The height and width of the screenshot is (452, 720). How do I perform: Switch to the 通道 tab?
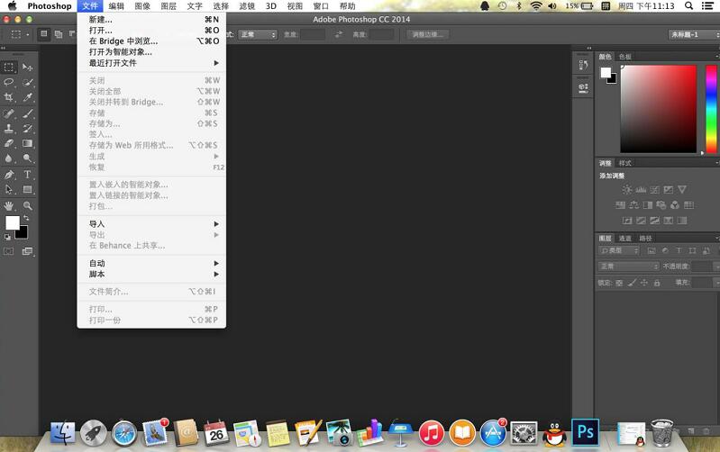(625, 239)
